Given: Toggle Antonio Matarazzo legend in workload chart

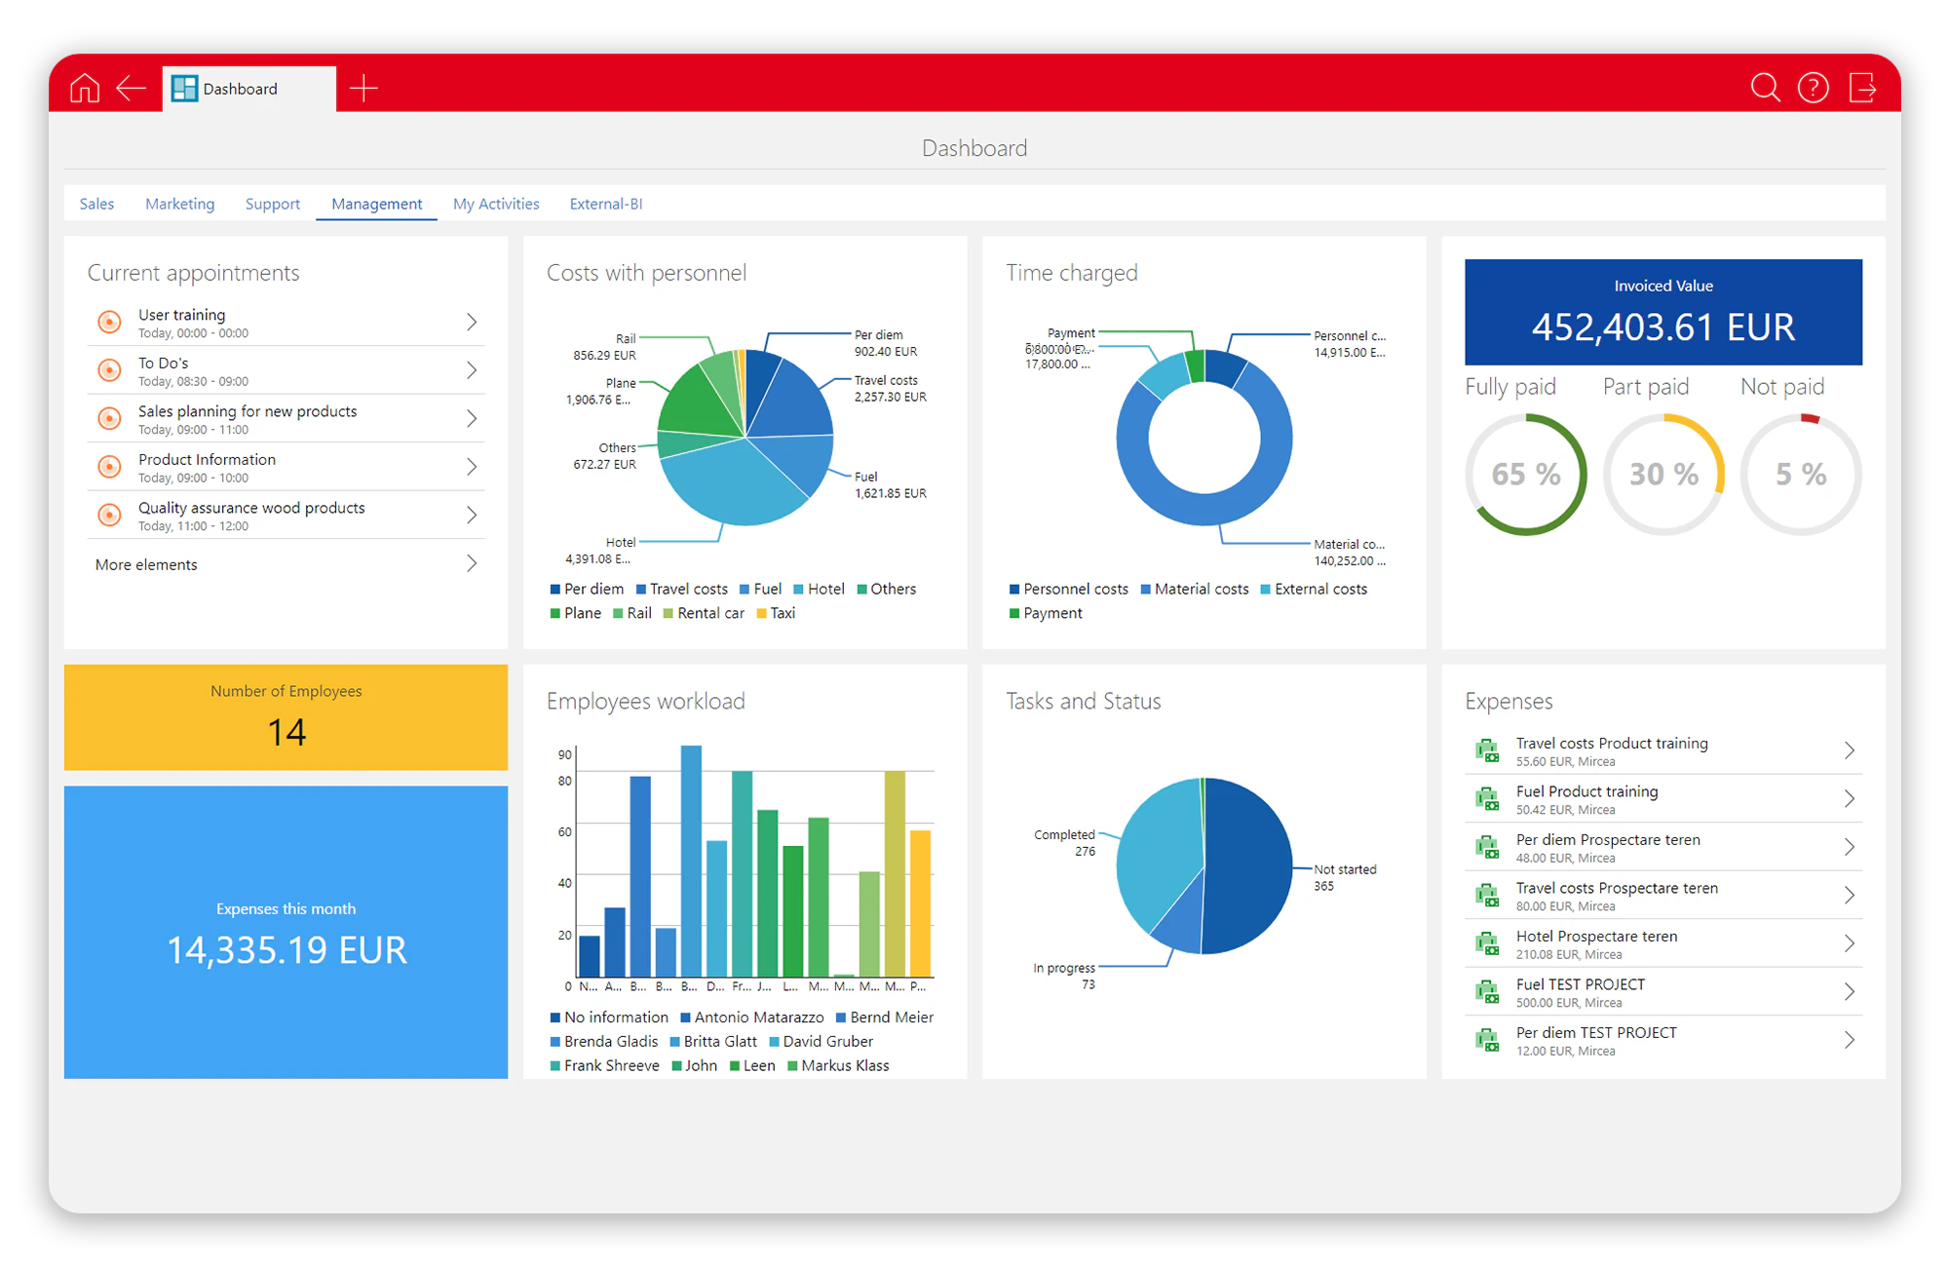Looking at the screenshot, I should pyautogui.click(x=751, y=1017).
